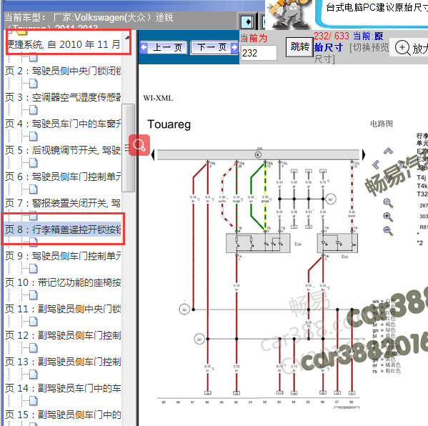Select 页 11：副驾驶员侧中央门锁 entry
This screenshot has height=426, width=428.
pos(63,309)
